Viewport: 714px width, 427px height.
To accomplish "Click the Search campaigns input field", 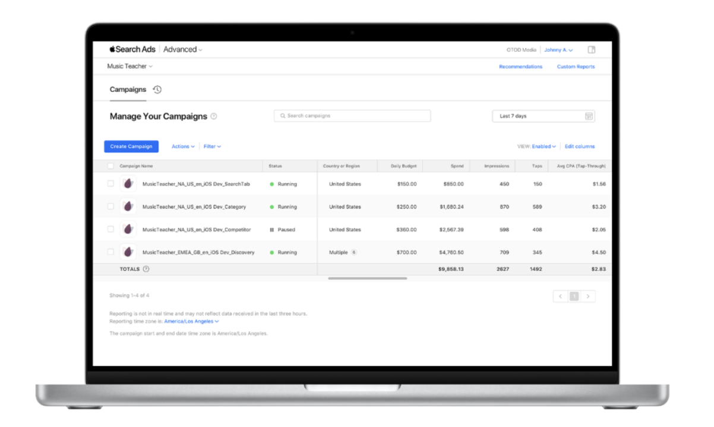I will pos(352,116).
